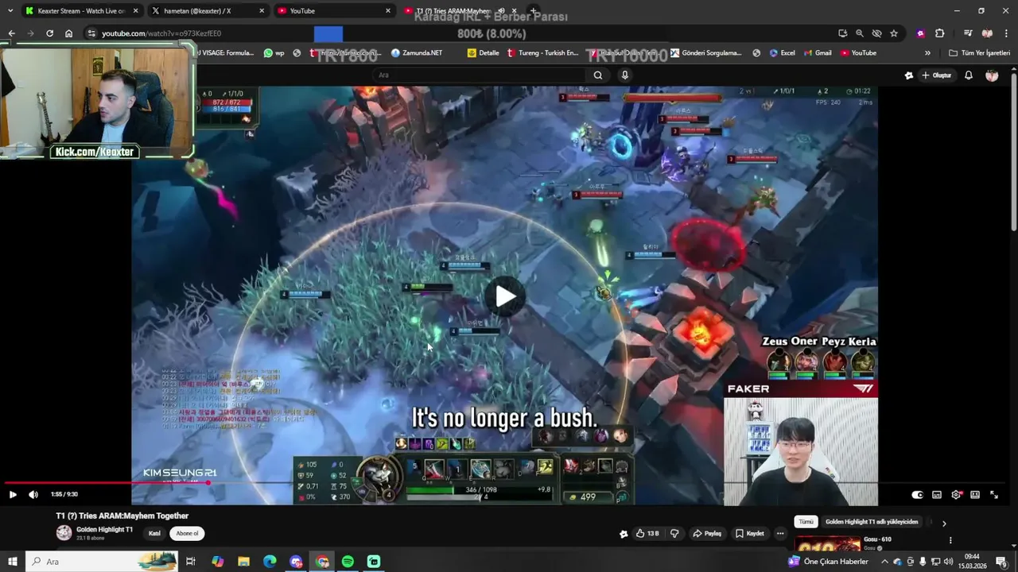1018x572 pixels.
Task: Open the Gosu - 610 recommended video thumbnail
Action: 828,543
